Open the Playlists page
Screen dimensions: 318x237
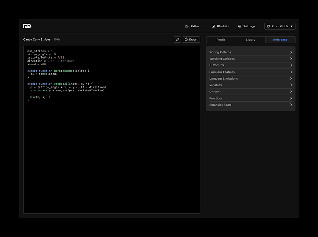pos(220,26)
